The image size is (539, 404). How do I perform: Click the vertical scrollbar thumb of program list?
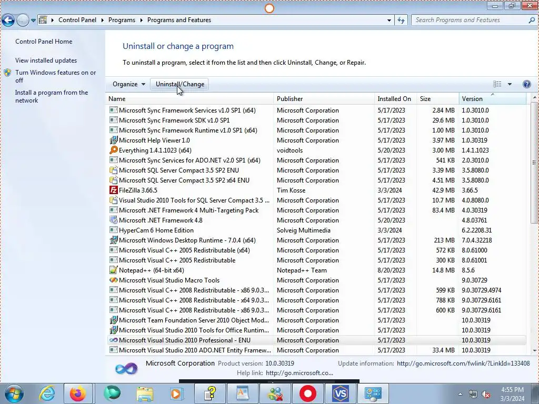(535, 162)
